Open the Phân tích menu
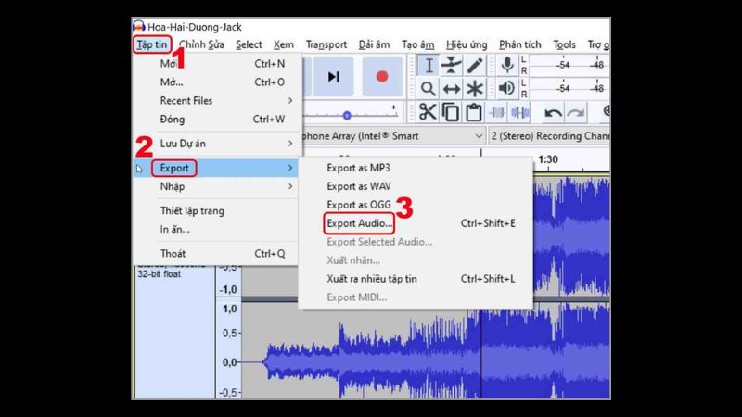This screenshot has height=417, width=742. [519, 44]
